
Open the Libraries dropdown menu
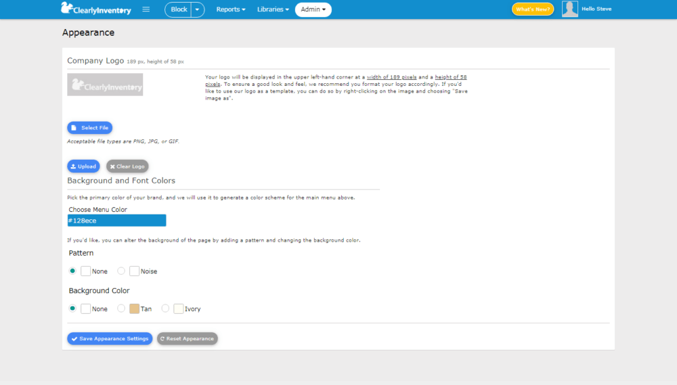click(x=273, y=9)
